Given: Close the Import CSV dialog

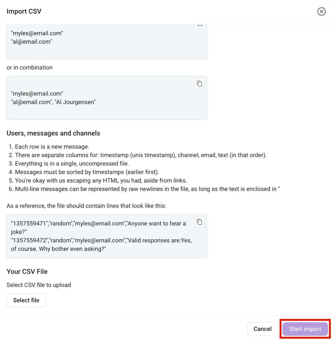Looking at the screenshot, I should (x=321, y=11).
